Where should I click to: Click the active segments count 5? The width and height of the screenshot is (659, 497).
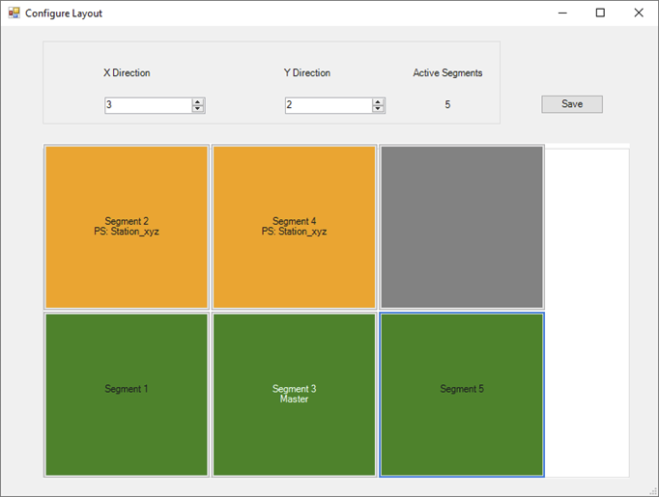click(447, 104)
